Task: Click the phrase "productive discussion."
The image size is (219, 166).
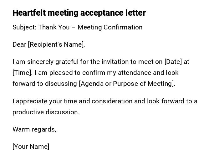Action: pyautogui.click(x=46, y=112)
